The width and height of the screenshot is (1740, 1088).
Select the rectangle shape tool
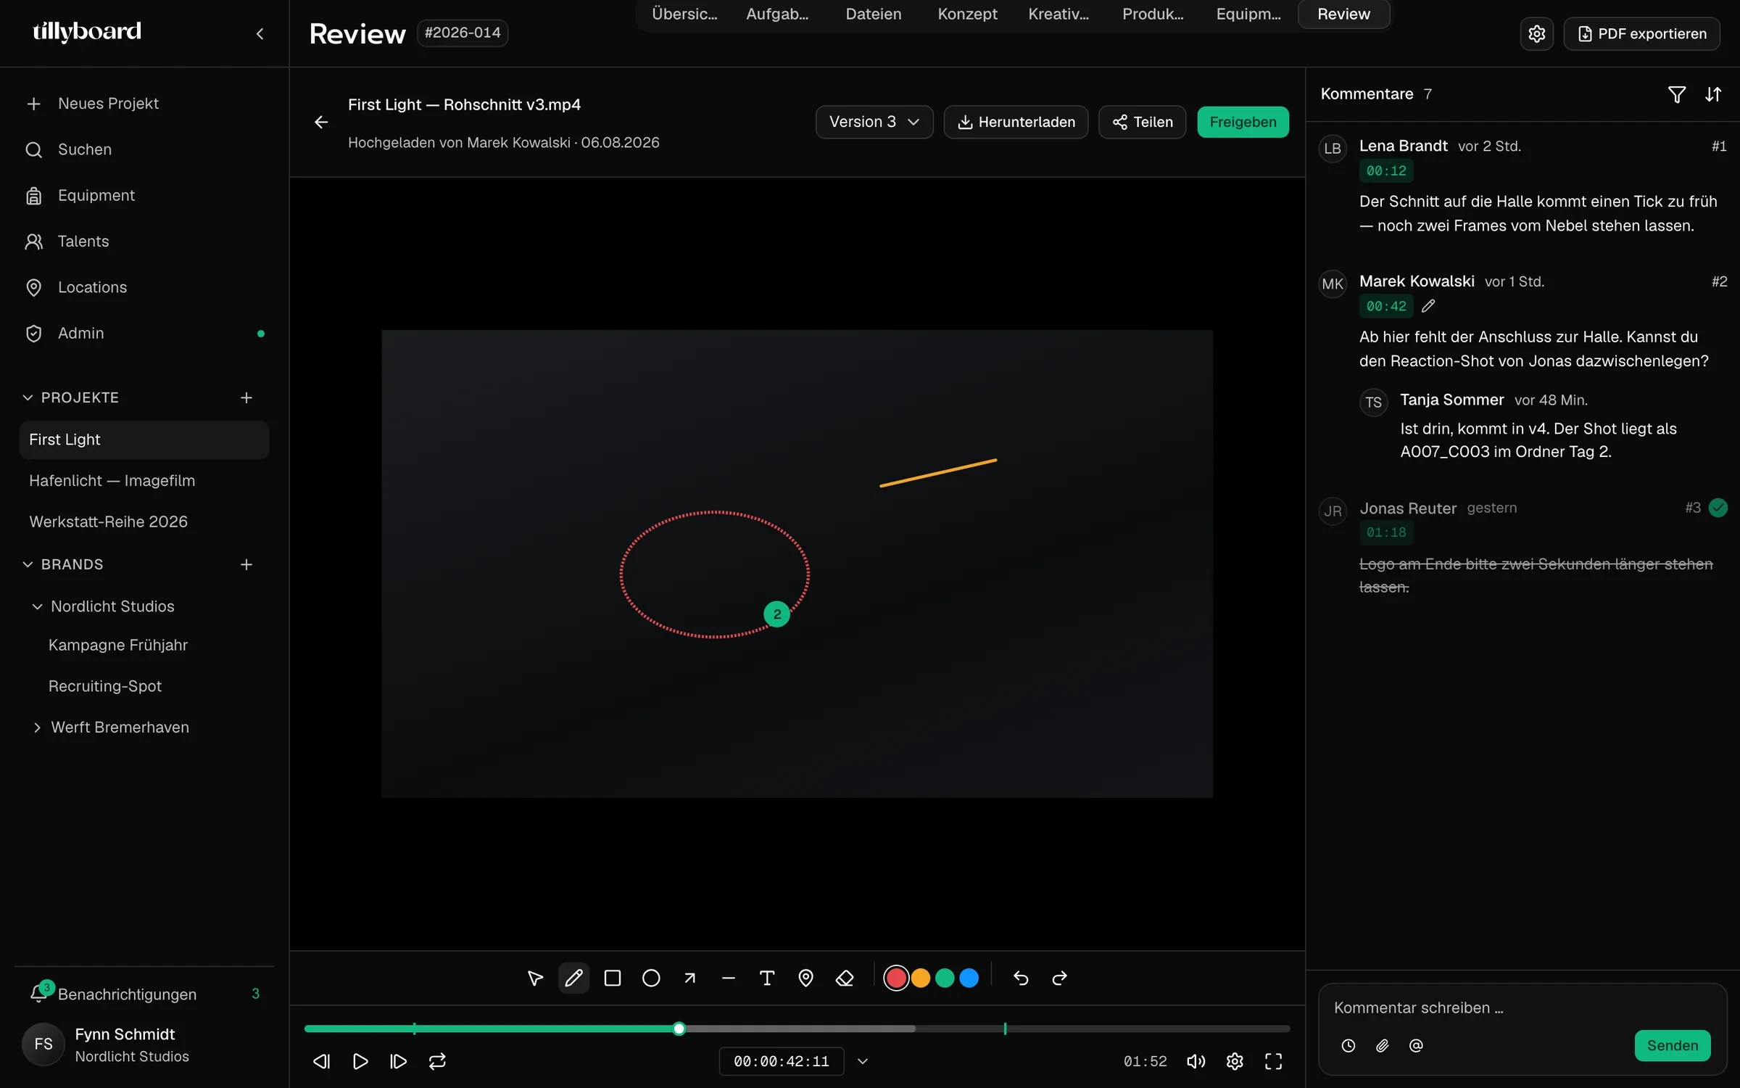tap(613, 978)
